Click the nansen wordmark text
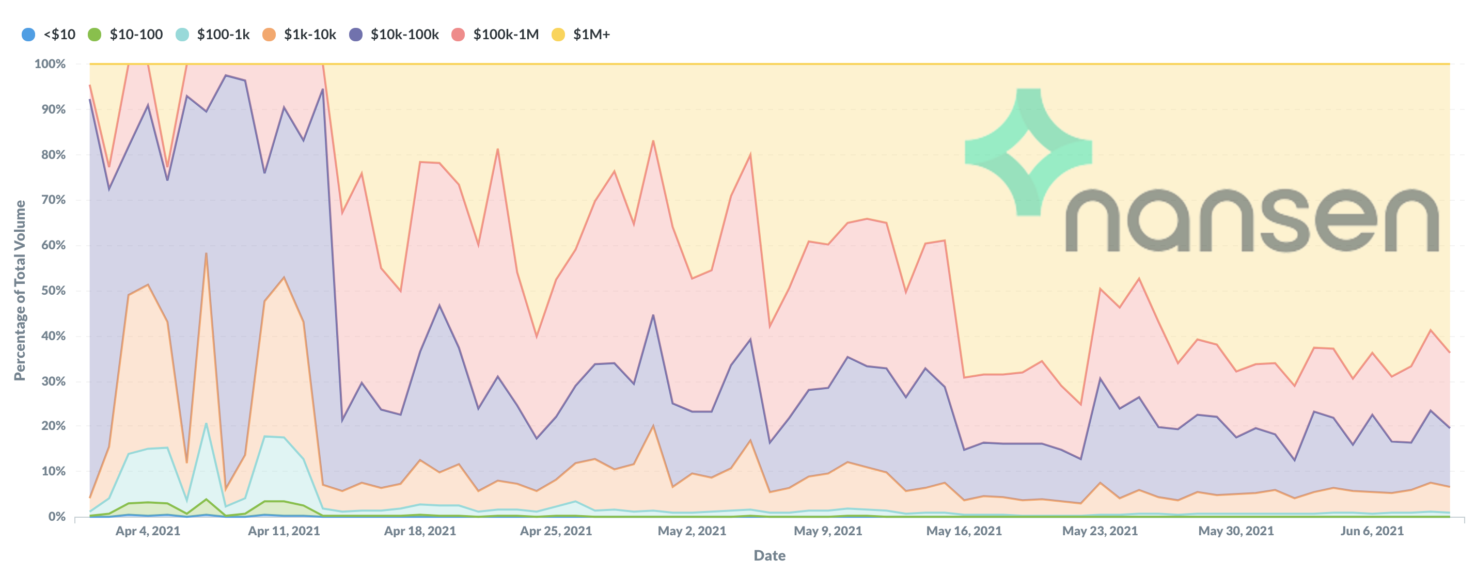Image resolution: width=1476 pixels, height=575 pixels. pos(1252,220)
